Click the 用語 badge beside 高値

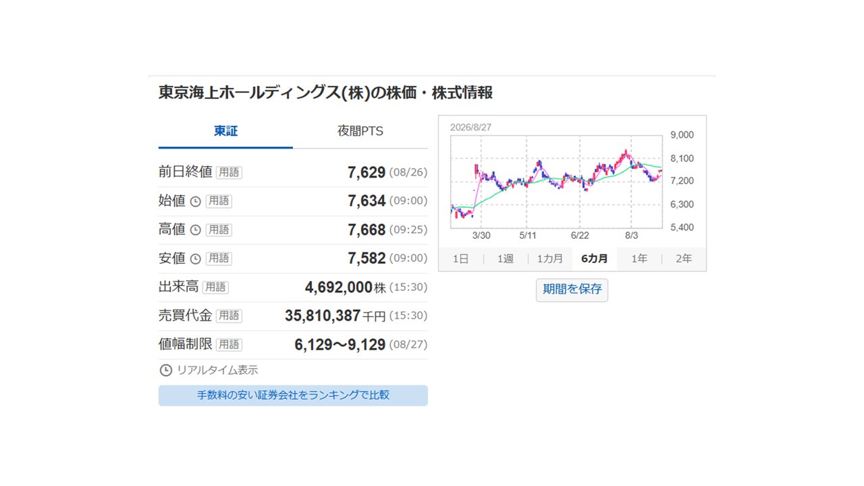click(219, 230)
